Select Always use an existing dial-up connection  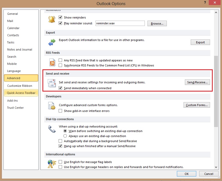(65, 136)
